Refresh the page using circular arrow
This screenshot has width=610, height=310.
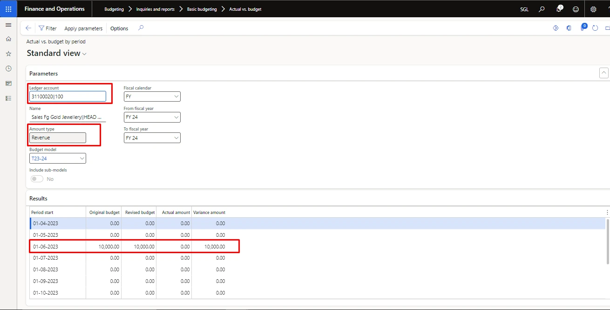click(x=595, y=28)
